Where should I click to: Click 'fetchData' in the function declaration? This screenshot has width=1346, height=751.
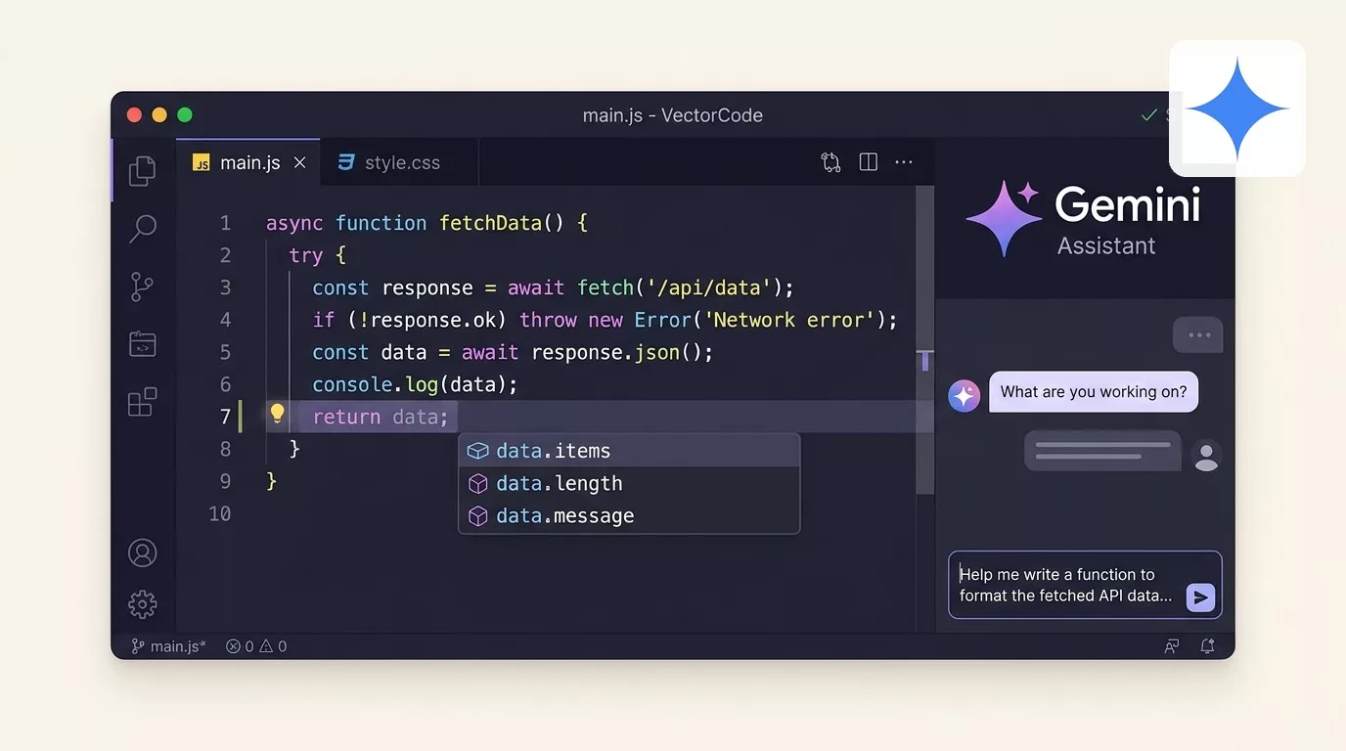click(x=490, y=223)
